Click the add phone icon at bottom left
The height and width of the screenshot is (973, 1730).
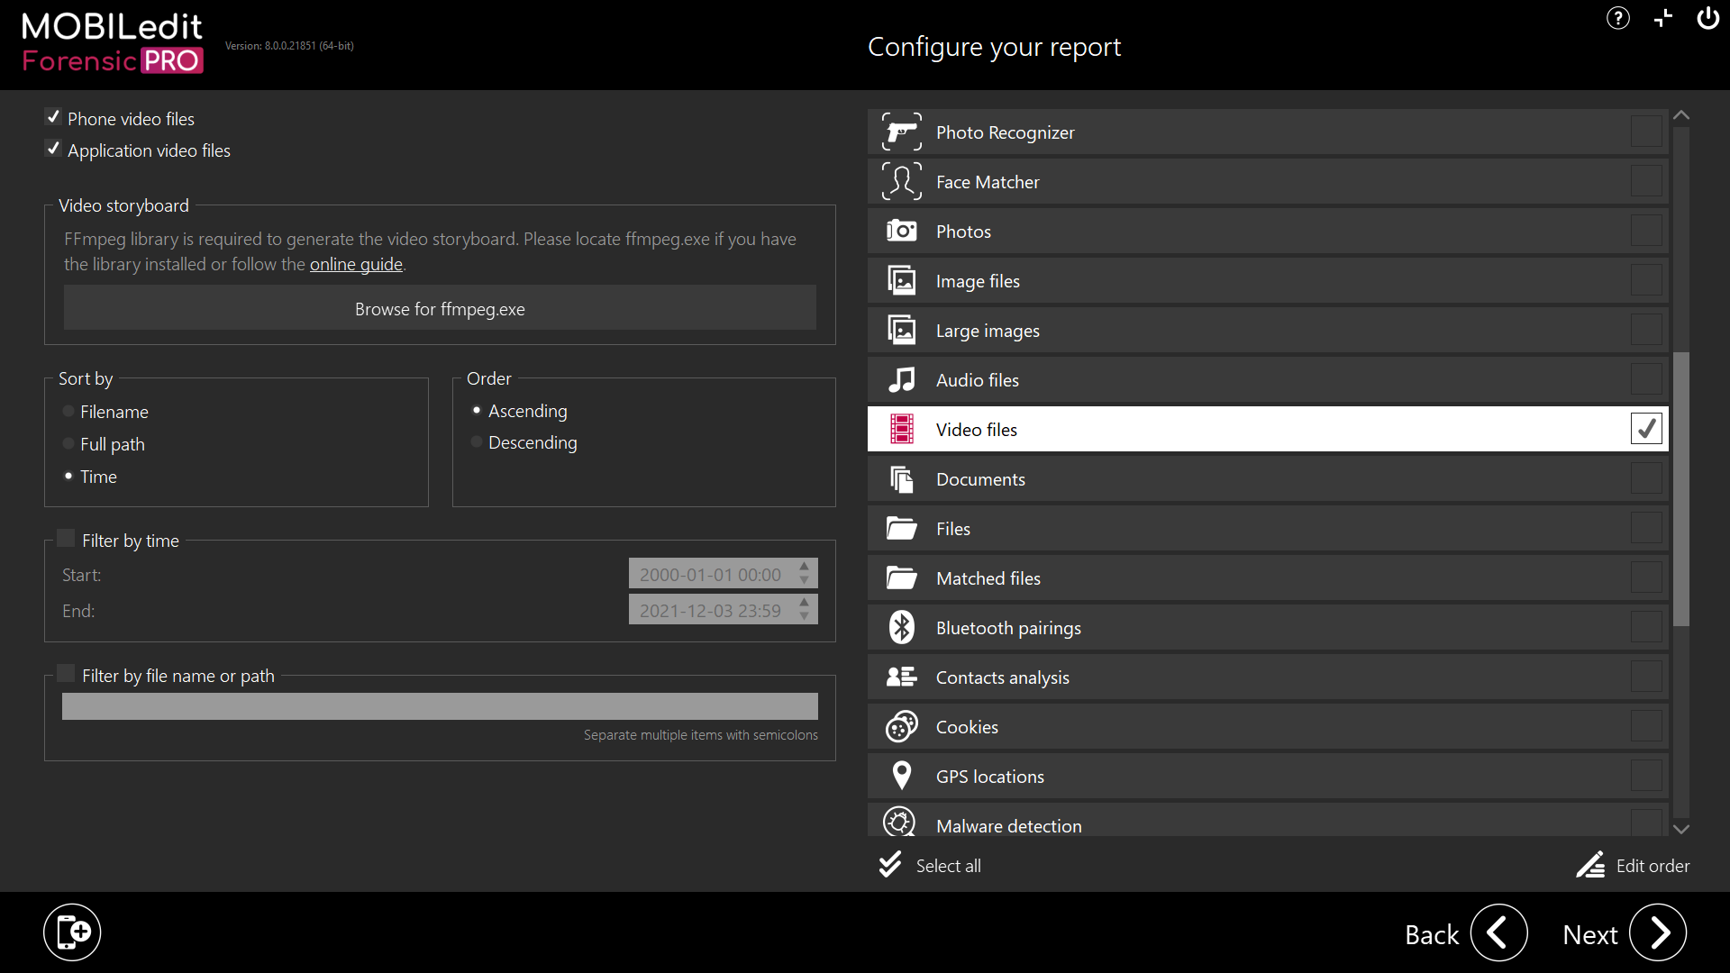click(72, 932)
